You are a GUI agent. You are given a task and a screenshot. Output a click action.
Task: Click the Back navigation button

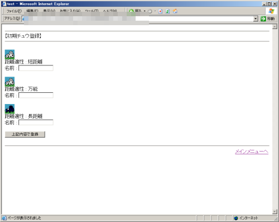135,11
